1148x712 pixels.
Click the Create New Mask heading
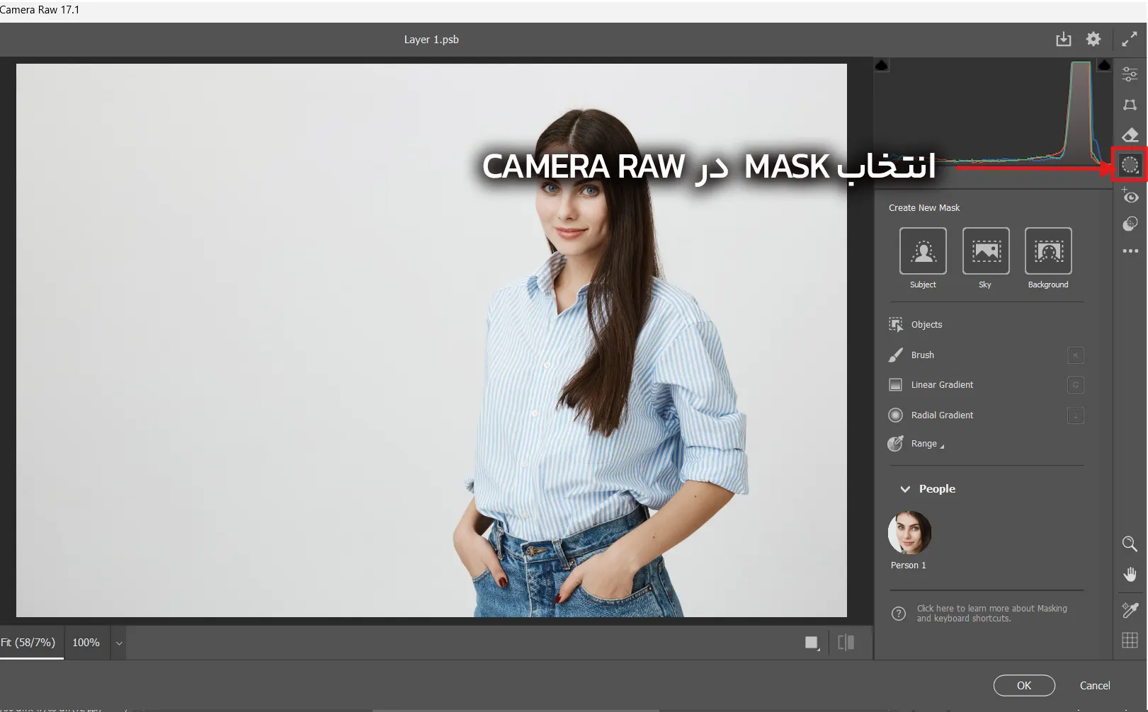tap(924, 208)
